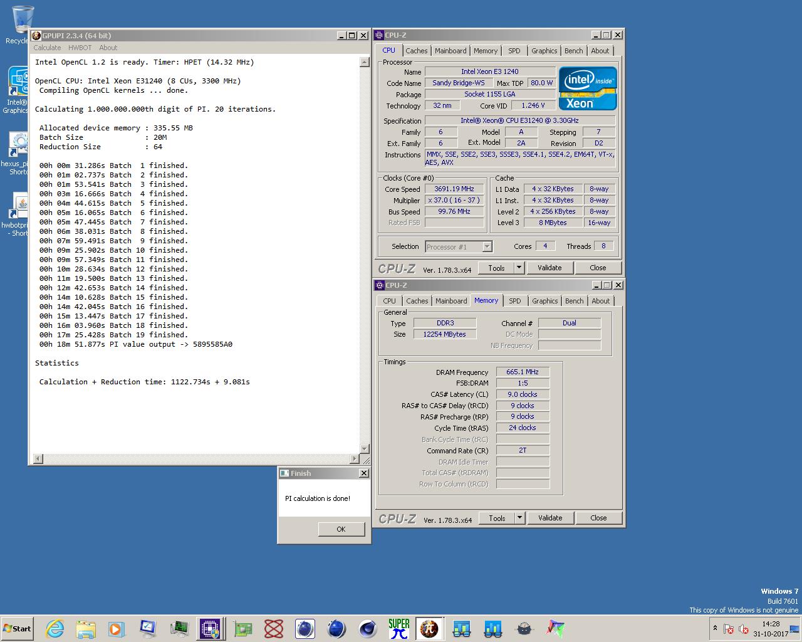The height and width of the screenshot is (642, 802).
Task: Click GPUPI horizontal scrollbar right arrow
Action: click(355, 459)
